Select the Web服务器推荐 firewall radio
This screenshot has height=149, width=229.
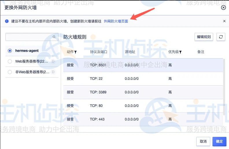coord(10,61)
